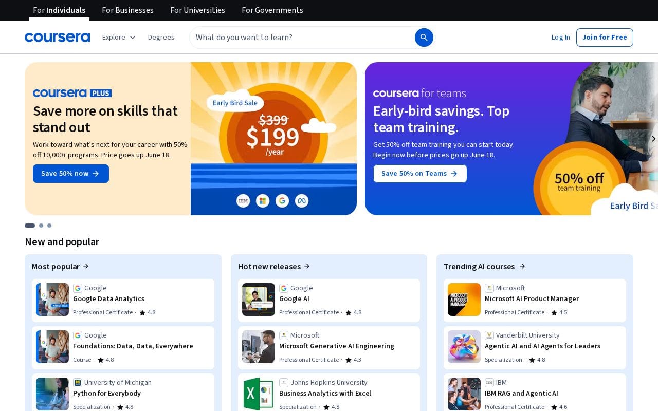Switch to For Universities tab
The width and height of the screenshot is (658, 411).
(x=197, y=10)
